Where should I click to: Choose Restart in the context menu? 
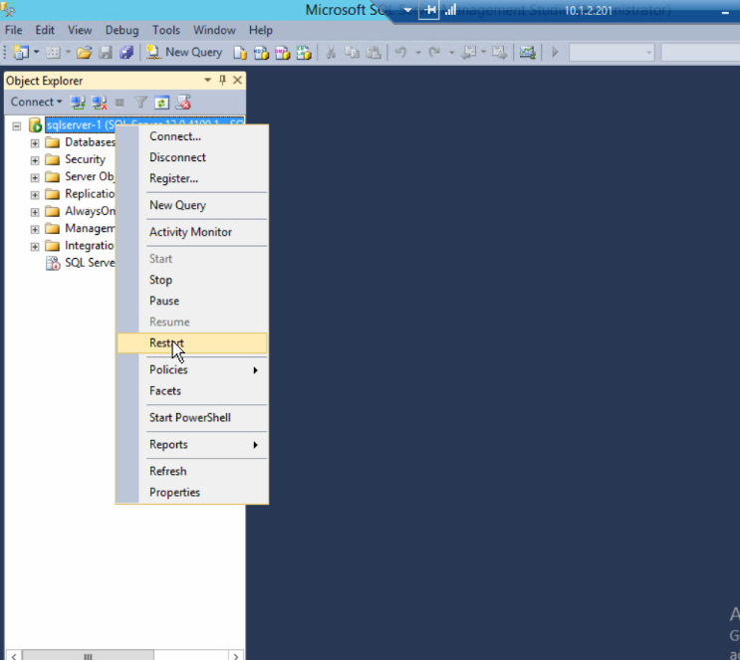pyautogui.click(x=192, y=343)
